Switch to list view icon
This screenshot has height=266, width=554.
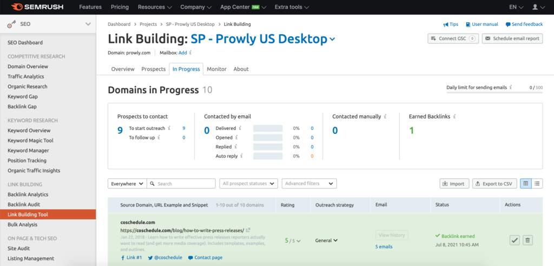[537, 184]
